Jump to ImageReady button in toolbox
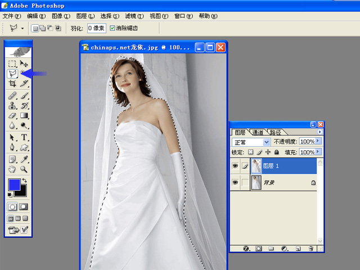 [x=13, y=229]
